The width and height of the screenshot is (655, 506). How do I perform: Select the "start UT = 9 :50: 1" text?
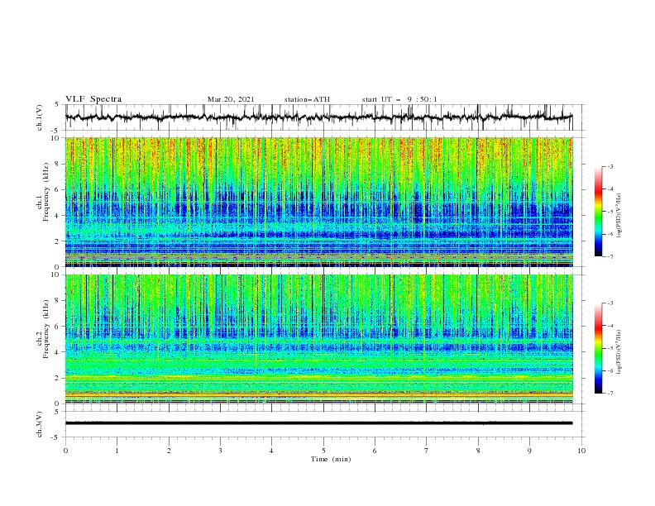coord(399,99)
